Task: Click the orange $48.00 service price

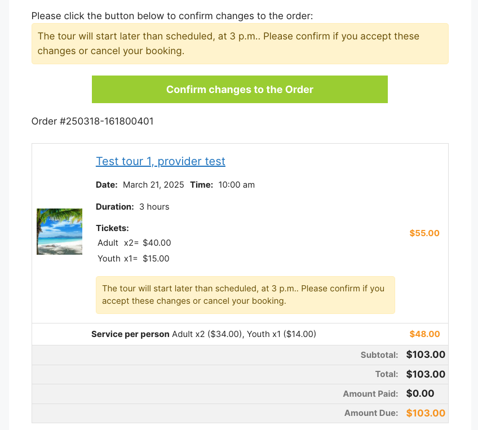Action: coord(424,334)
